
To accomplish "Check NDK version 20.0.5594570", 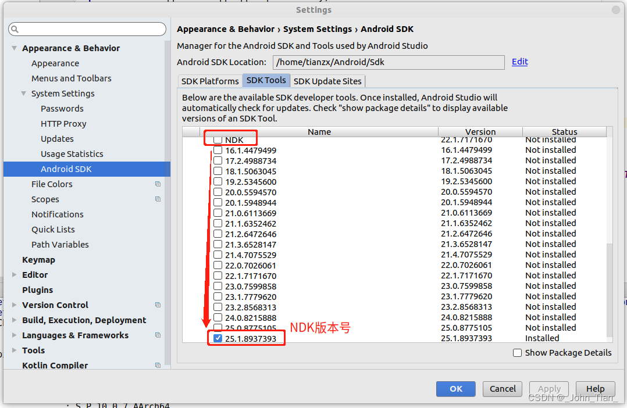I will [218, 192].
